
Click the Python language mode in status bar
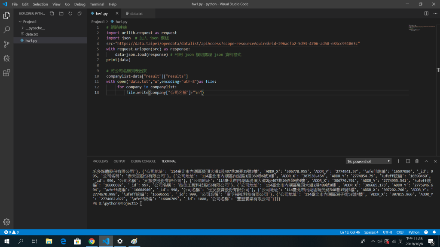(414, 232)
